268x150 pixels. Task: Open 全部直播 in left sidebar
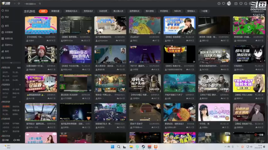(x=7, y=32)
